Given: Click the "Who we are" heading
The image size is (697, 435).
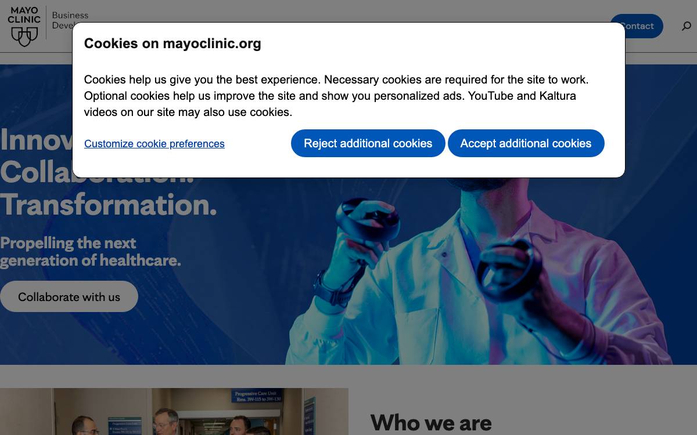Looking at the screenshot, I should [x=431, y=422].
